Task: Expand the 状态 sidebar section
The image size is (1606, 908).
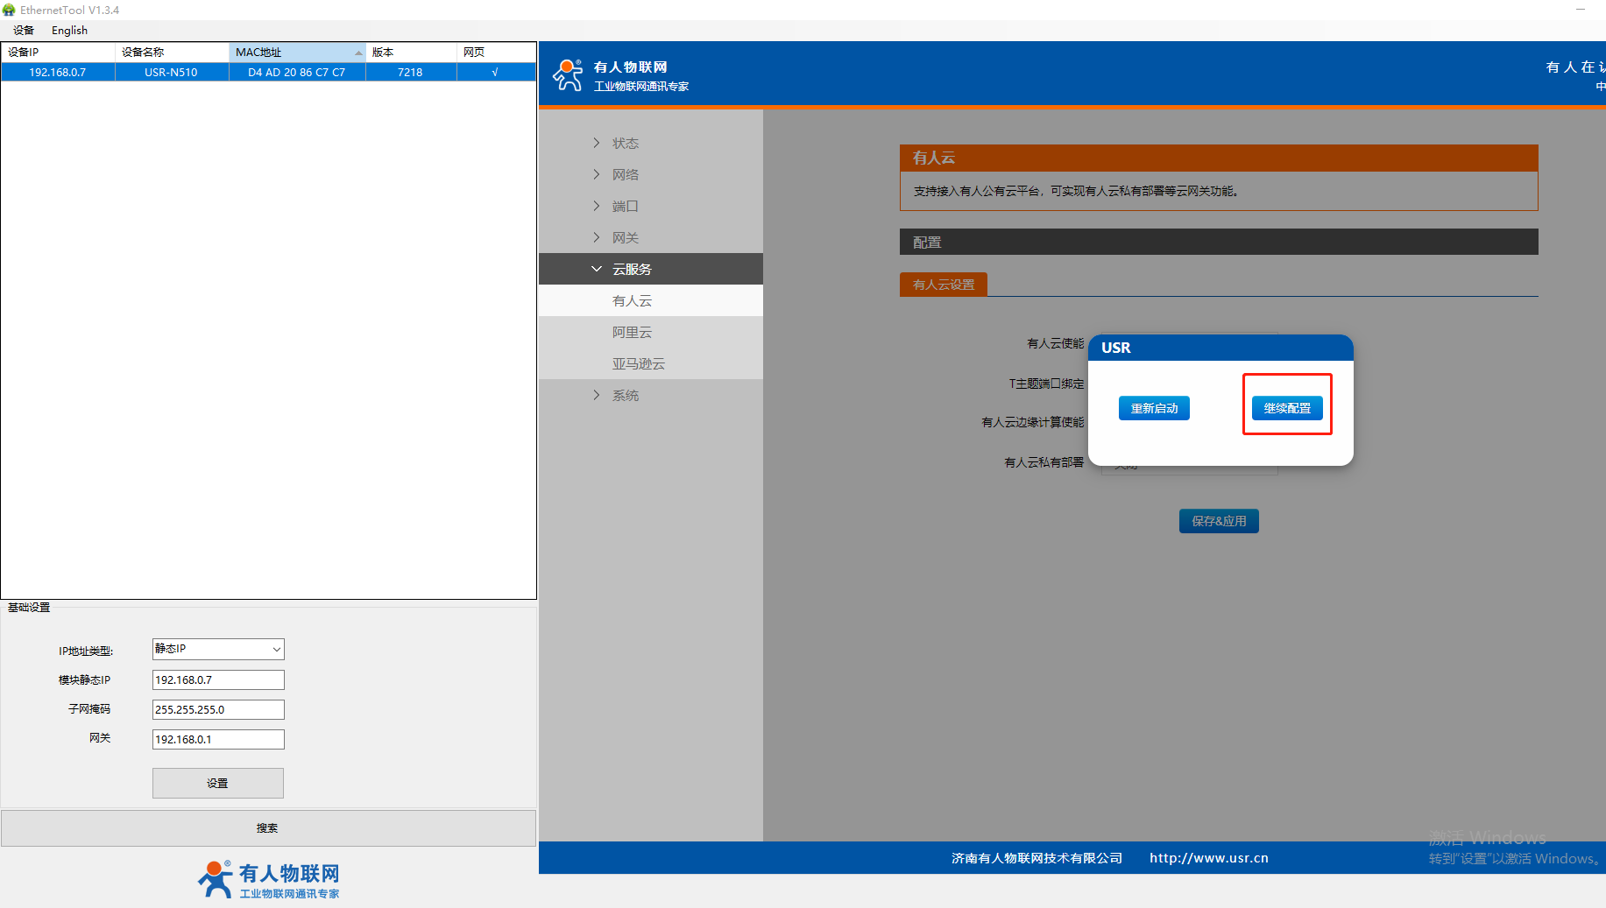Action: click(651, 143)
